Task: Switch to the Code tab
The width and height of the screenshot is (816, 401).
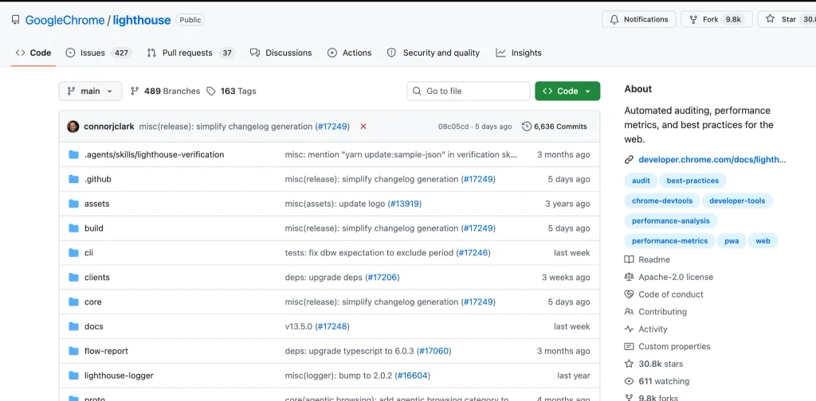Action: click(33, 53)
